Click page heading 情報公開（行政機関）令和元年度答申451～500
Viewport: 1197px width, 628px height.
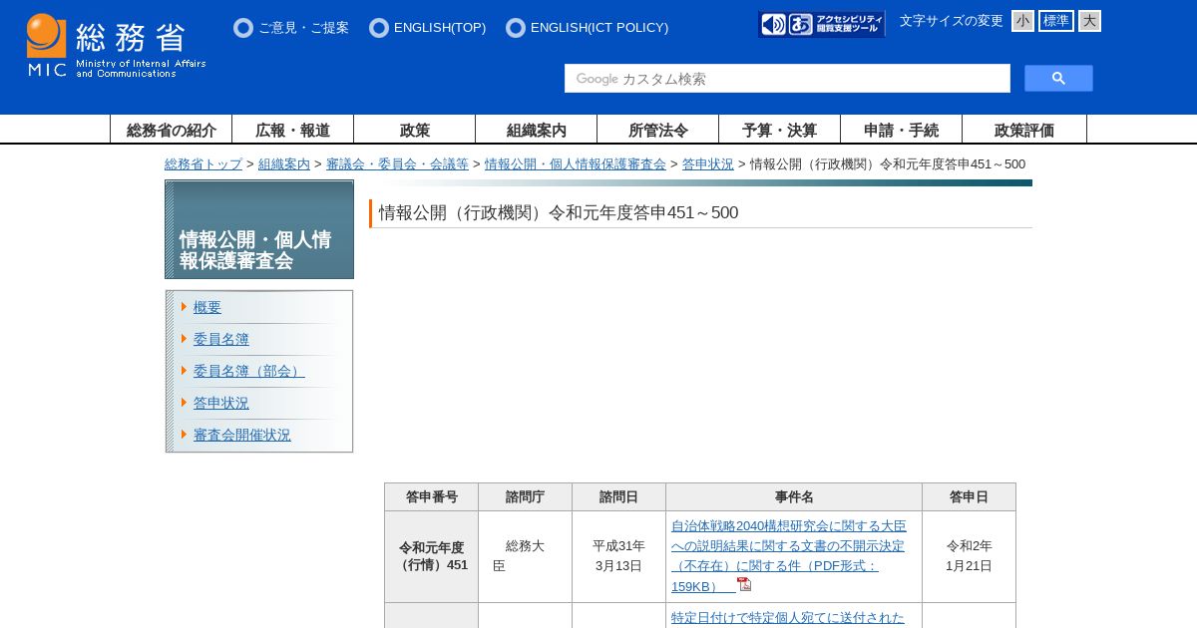[559, 212]
